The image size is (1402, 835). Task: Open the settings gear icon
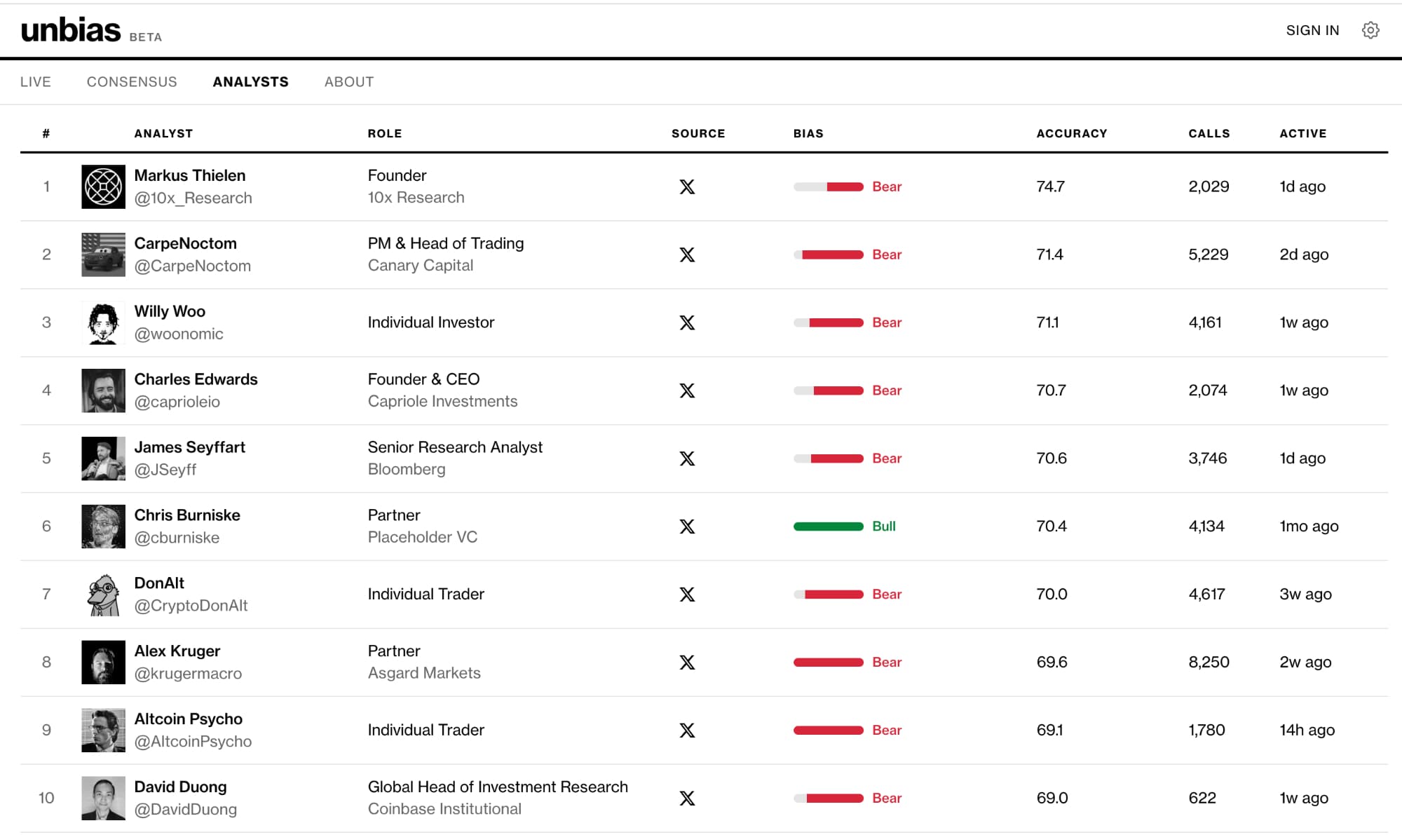tap(1370, 30)
